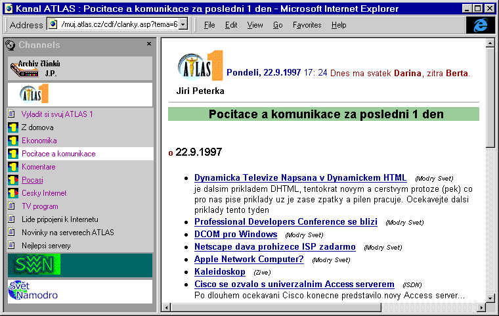
Task: Open Netscape dava prohlizece ISP zadarmo
Action: (275, 246)
